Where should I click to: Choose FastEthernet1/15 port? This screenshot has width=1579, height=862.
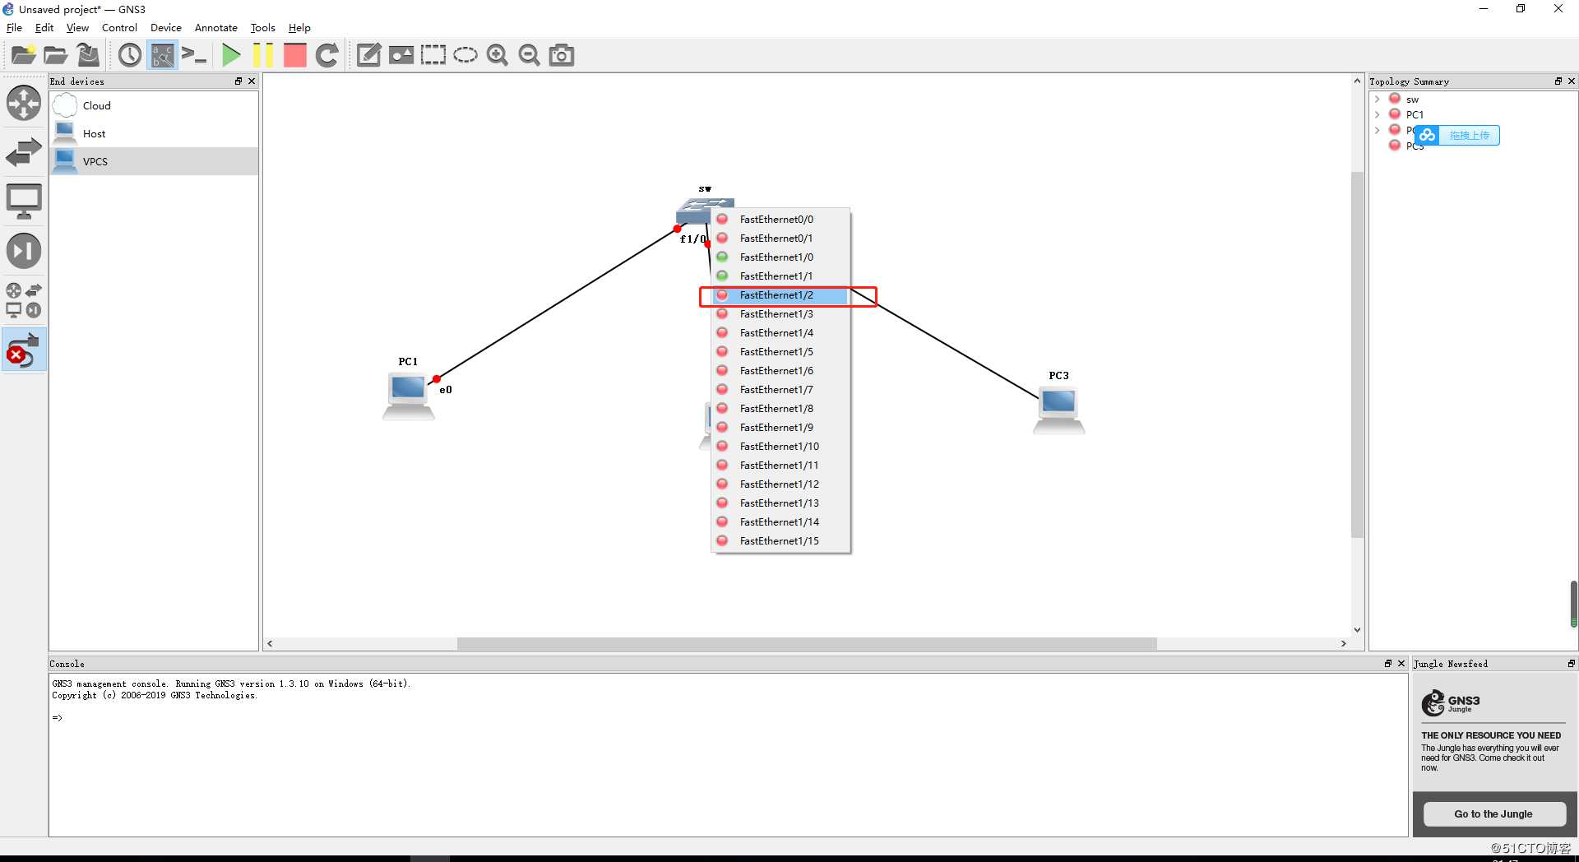780,540
